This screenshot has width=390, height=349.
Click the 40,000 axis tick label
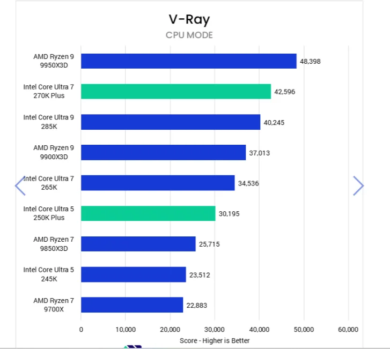[259, 330]
